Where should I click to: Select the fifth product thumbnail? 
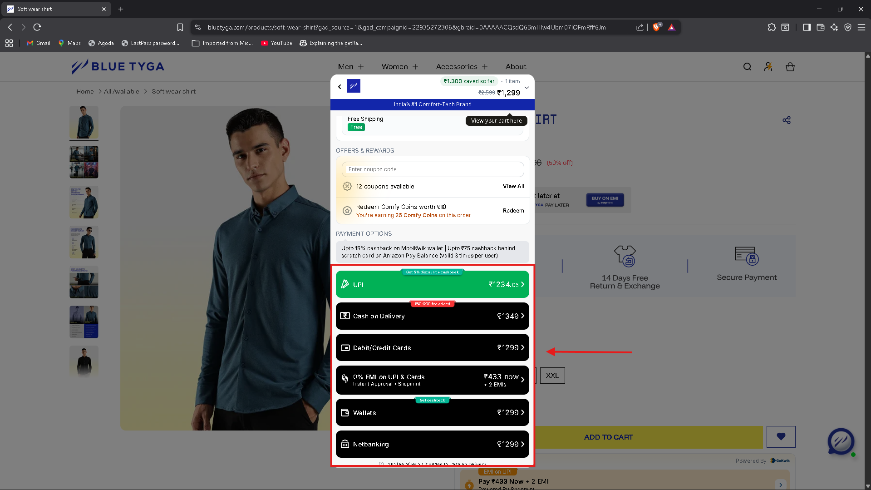coord(84,282)
